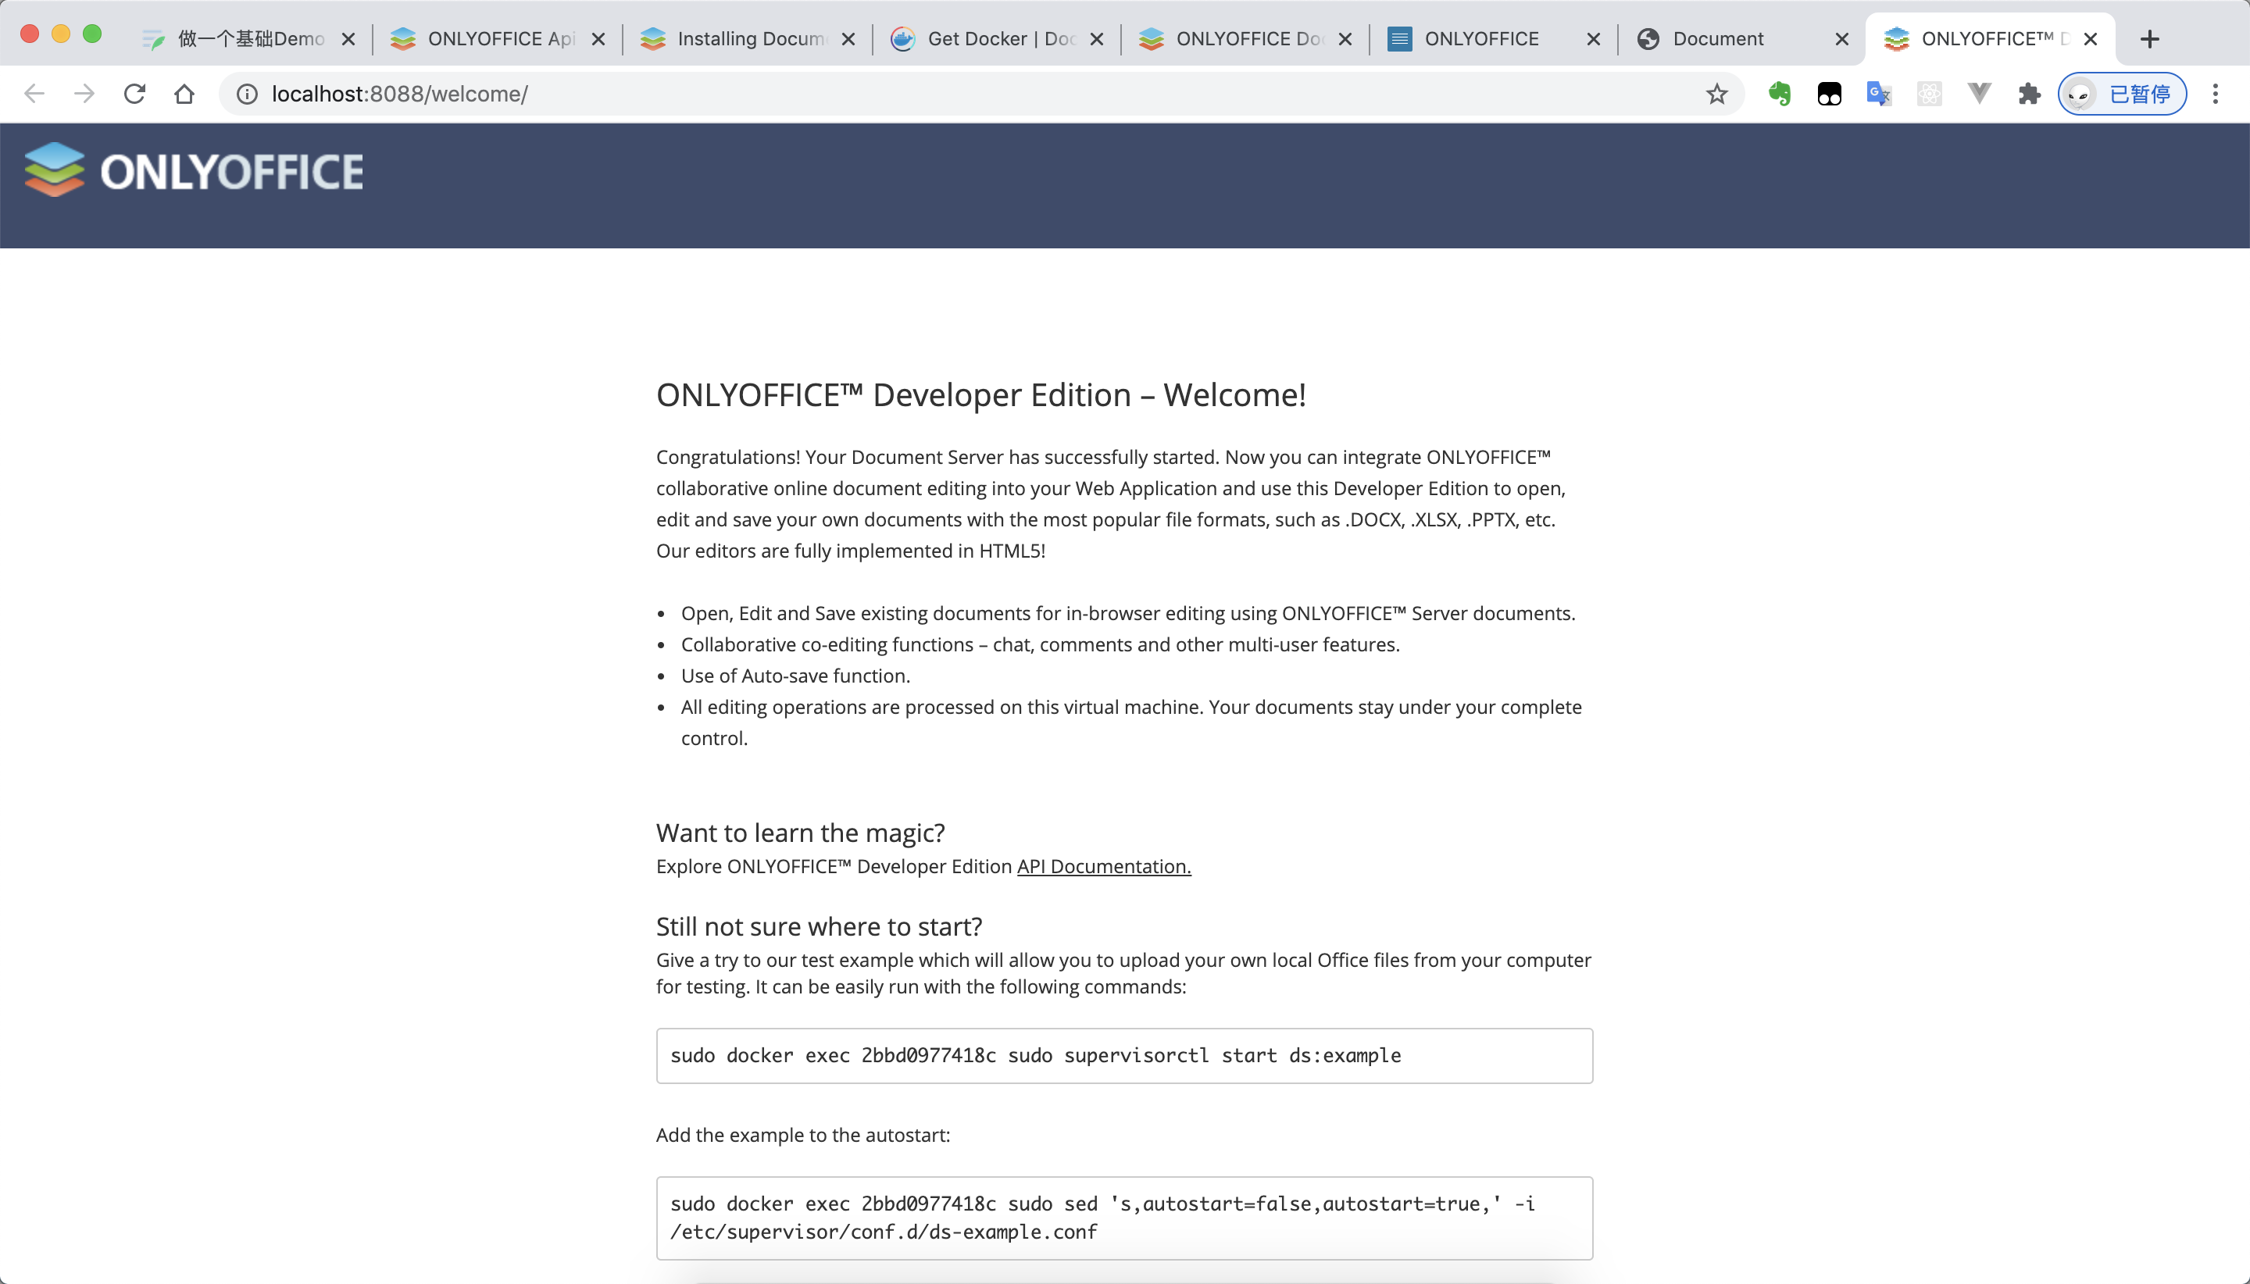The width and height of the screenshot is (2250, 1284).
Task: Click the supervisorctl start ds:example command box
Action: pyautogui.click(x=1123, y=1054)
